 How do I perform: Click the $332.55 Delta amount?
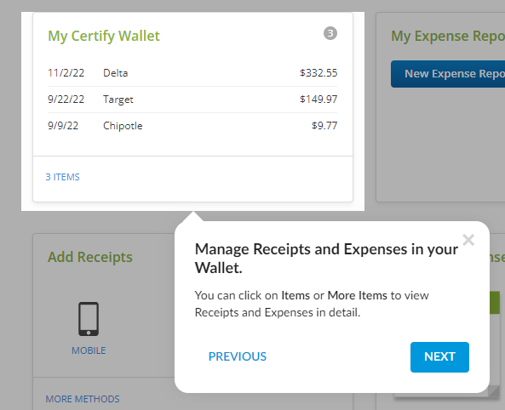coord(318,73)
